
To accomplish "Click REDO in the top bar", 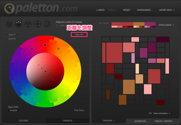I will (112, 10).
